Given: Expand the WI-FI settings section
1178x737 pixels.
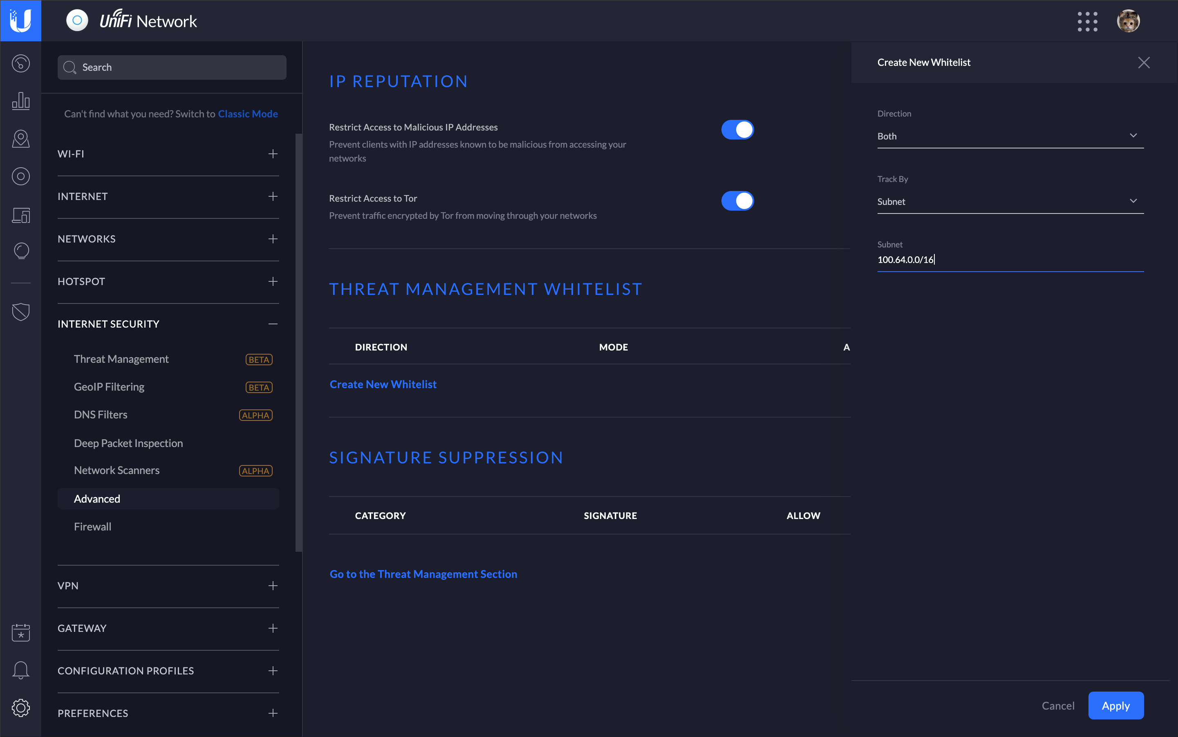Looking at the screenshot, I should [273, 154].
